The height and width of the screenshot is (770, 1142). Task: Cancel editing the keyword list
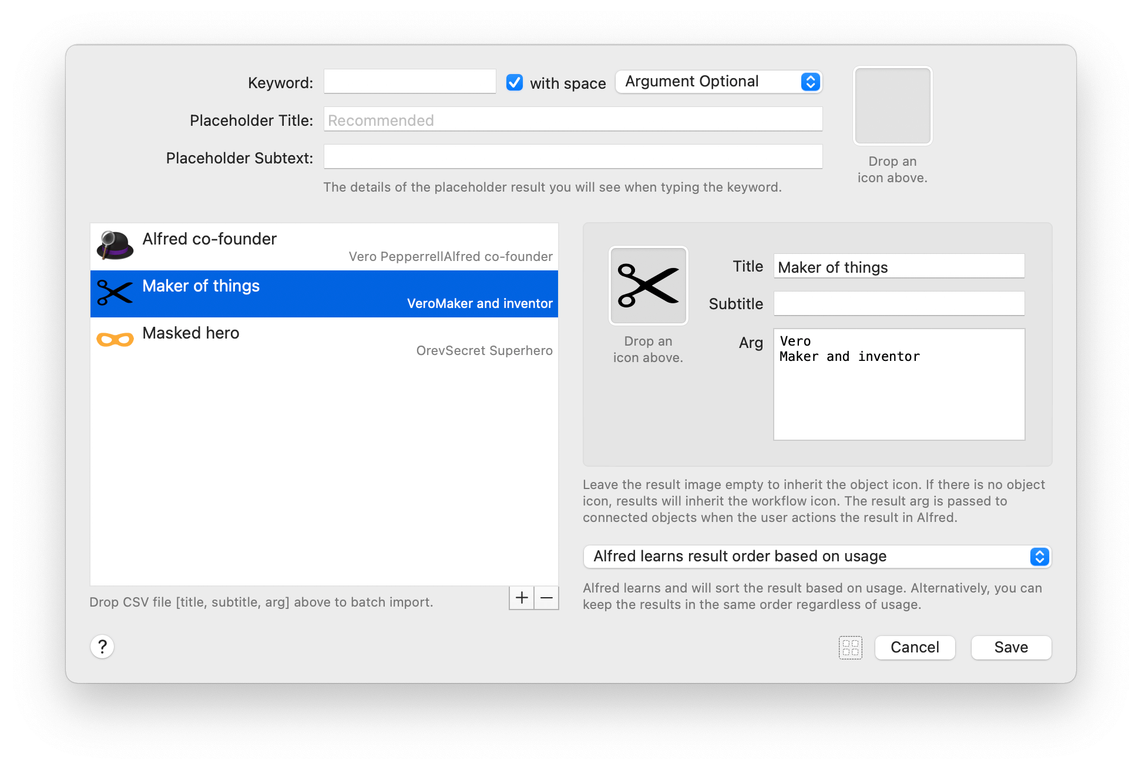[915, 647]
